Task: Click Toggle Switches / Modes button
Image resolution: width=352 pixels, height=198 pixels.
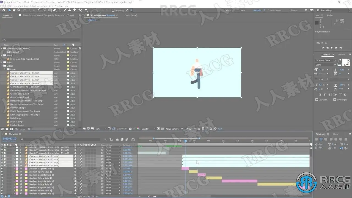Action: [87, 196]
